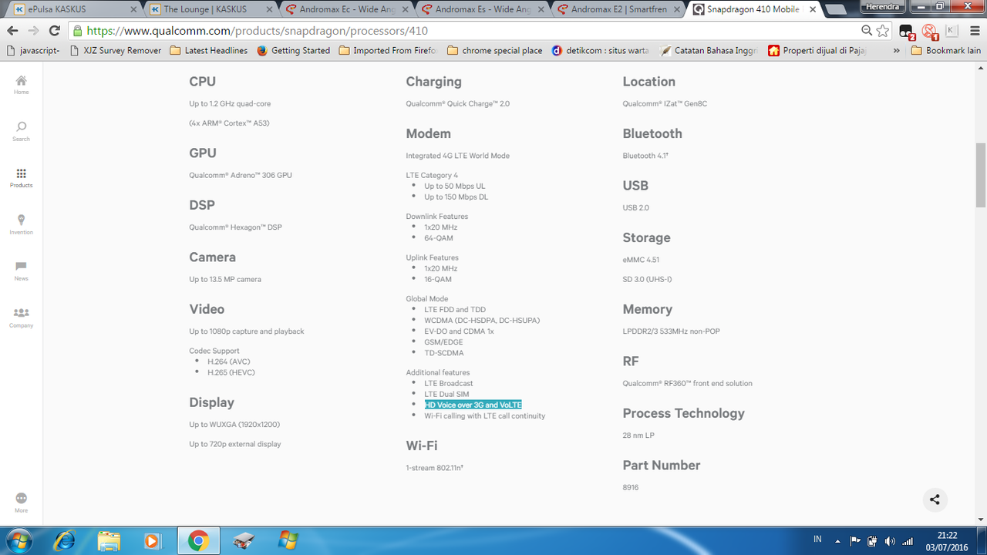Click the black extension icon with badge 2

(x=907, y=32)
